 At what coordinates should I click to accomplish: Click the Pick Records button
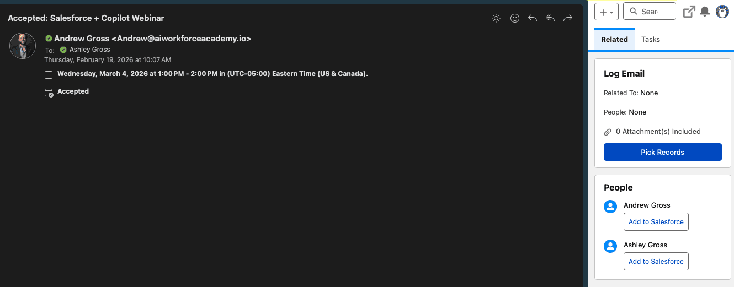(x=663, y=152)
